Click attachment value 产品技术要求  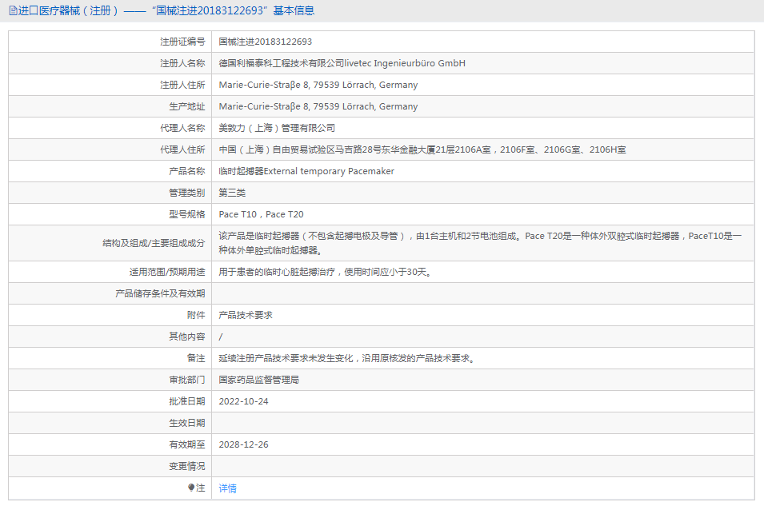[x=246, y=315]
